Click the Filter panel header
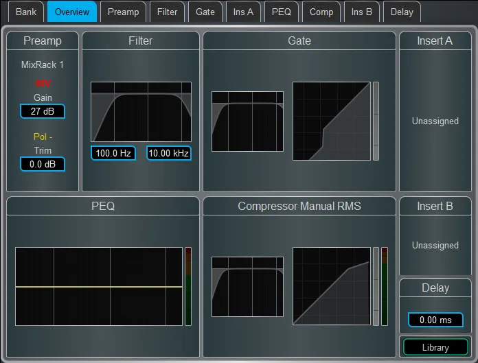Image resolution: width=478 pixels, height=363 pixels. [141, 40]
